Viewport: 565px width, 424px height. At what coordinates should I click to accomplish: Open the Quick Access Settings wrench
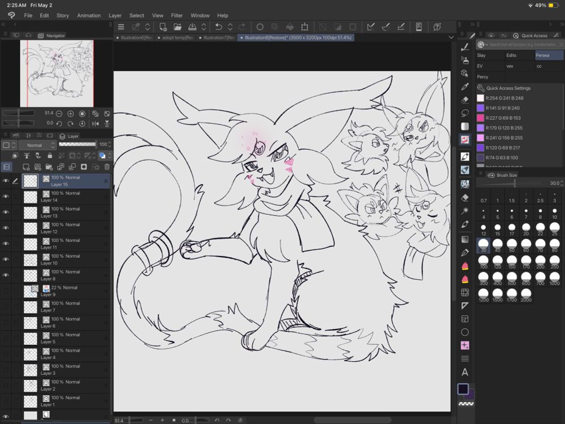click(480, 88)
